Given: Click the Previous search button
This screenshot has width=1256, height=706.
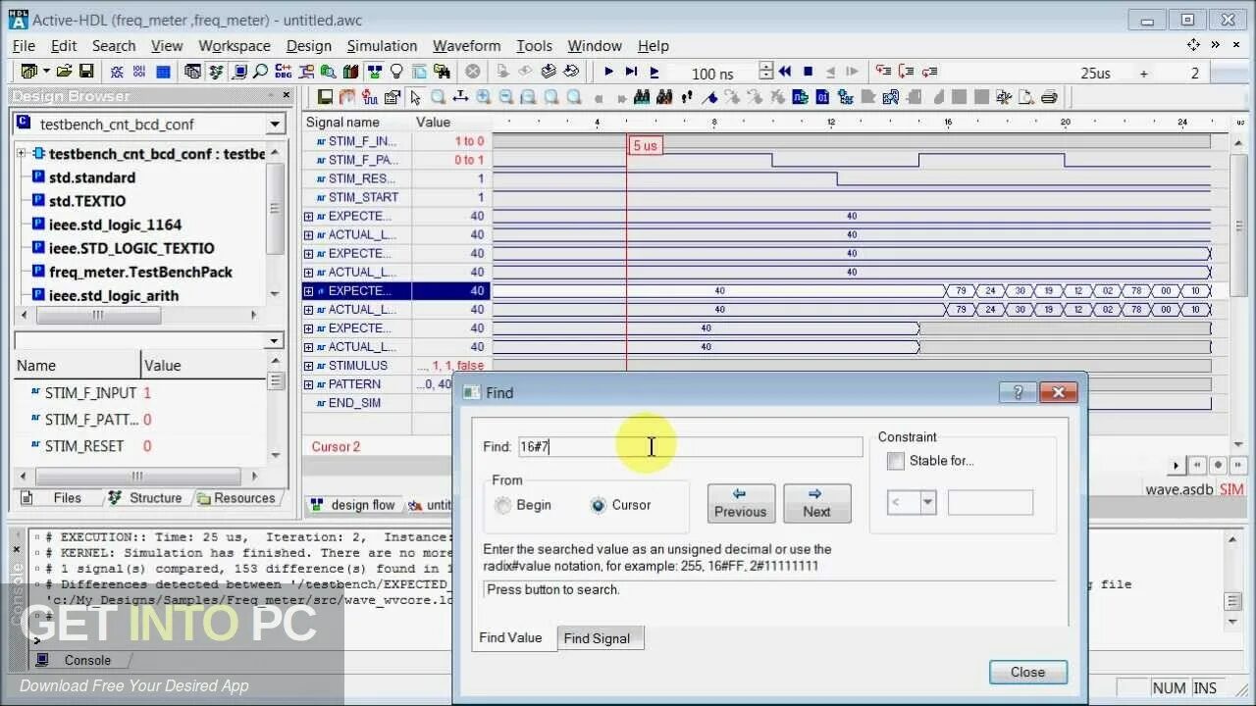Looking at the screenshot, I should coord(740,503).
